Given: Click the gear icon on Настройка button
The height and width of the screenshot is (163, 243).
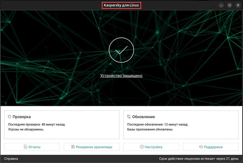Looking at the screenshot, I should tap(142, 147).
